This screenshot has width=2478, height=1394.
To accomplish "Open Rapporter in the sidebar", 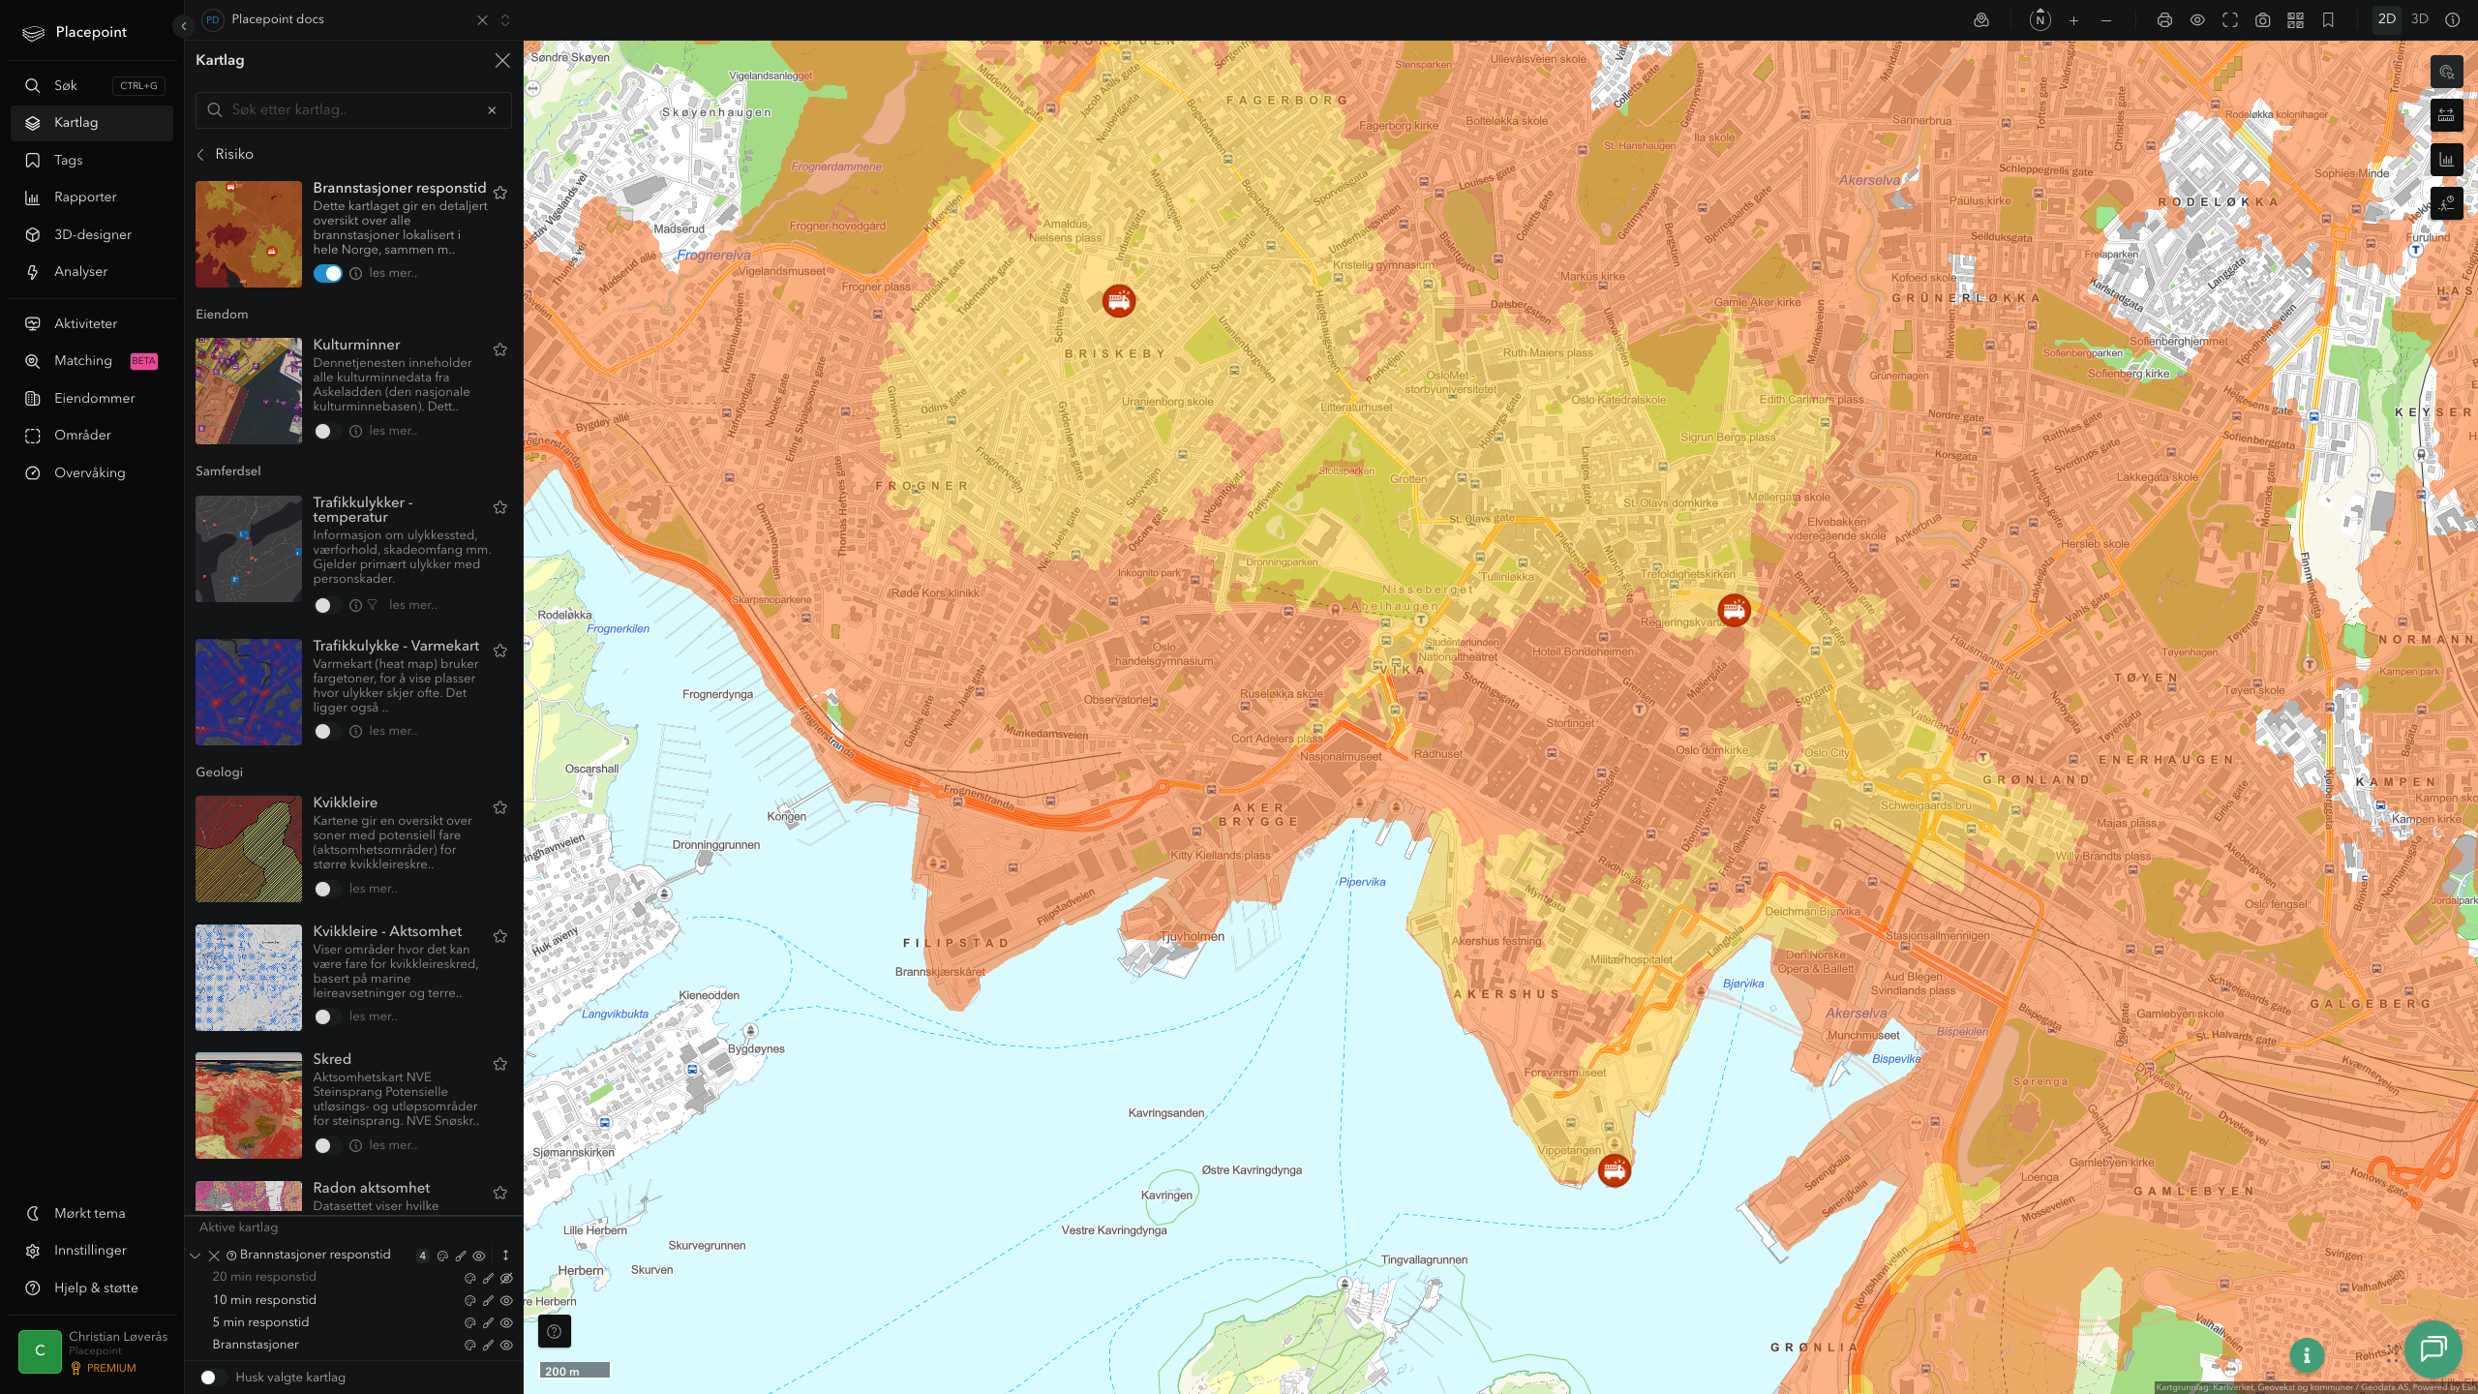I will (x=92, y=197).
